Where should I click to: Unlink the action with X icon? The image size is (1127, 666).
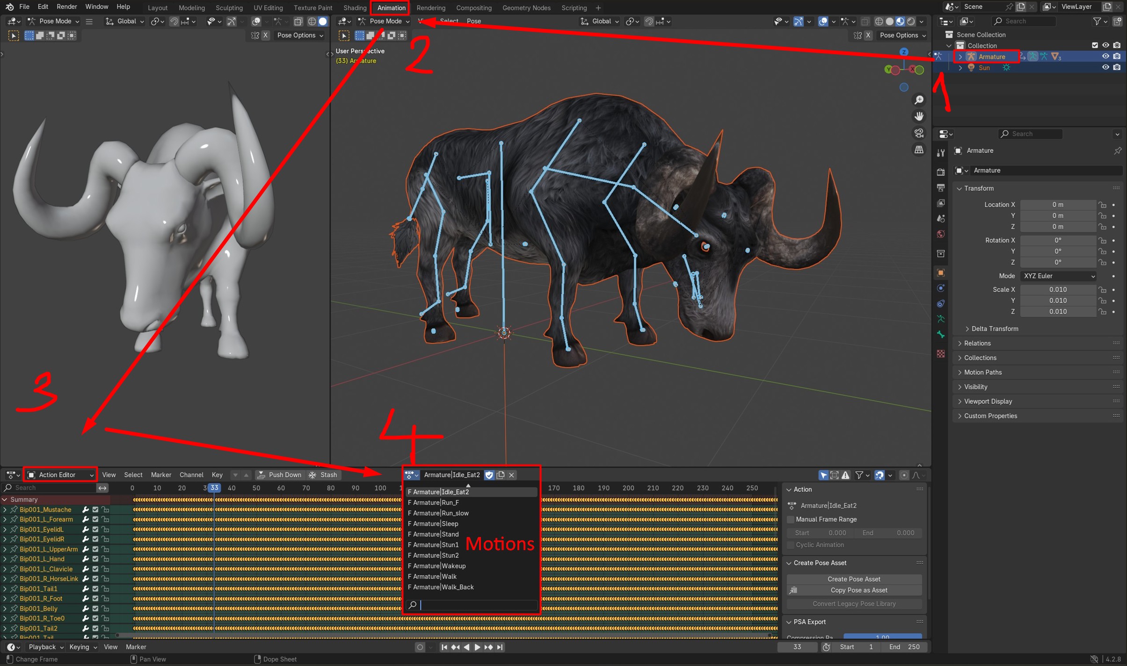point(511,475)
